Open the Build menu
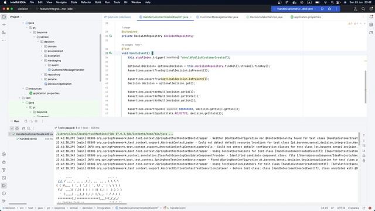Viewport: 375px width, 211px height. [98, 2]
